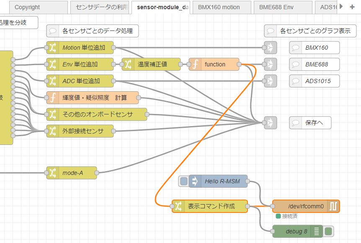361x243 pixels.
Task: Click the debug 8 node list icon
Action: tap(317, 231)
